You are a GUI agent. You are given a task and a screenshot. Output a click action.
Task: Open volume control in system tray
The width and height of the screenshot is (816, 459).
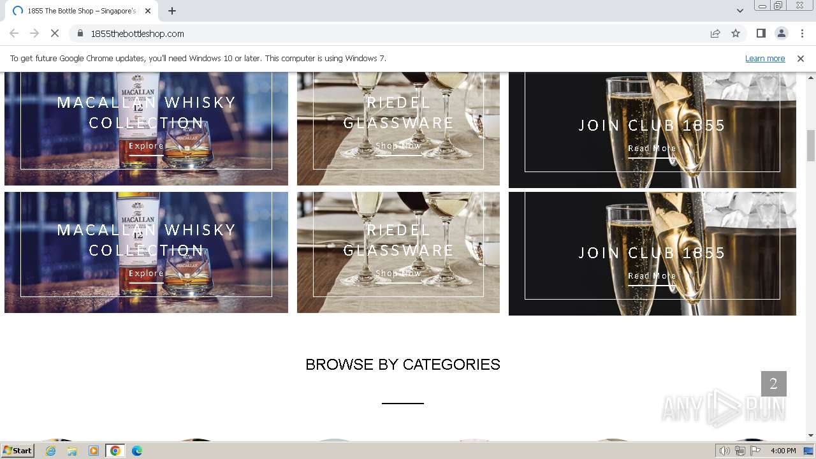(724, 451)
